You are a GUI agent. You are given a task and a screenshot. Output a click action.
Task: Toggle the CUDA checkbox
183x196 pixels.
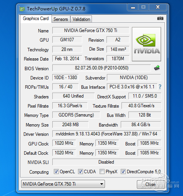[80, 172]
